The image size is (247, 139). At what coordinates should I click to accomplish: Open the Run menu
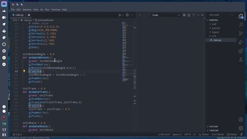click(x=47, y=10)
